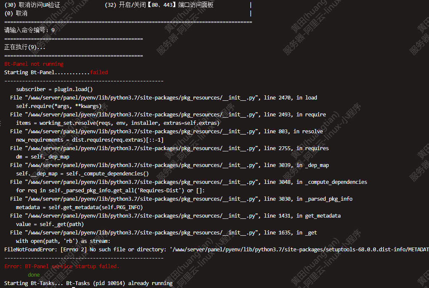Click the red 'failed' word after Starting Bt-Panel
The height and width of the screenshot is (288, 429).
click(x=99, y=73)
